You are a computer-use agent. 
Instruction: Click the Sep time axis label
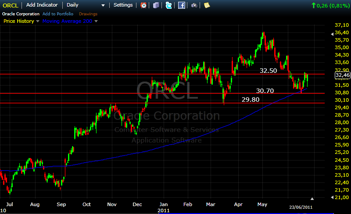[x=61, y=205]
